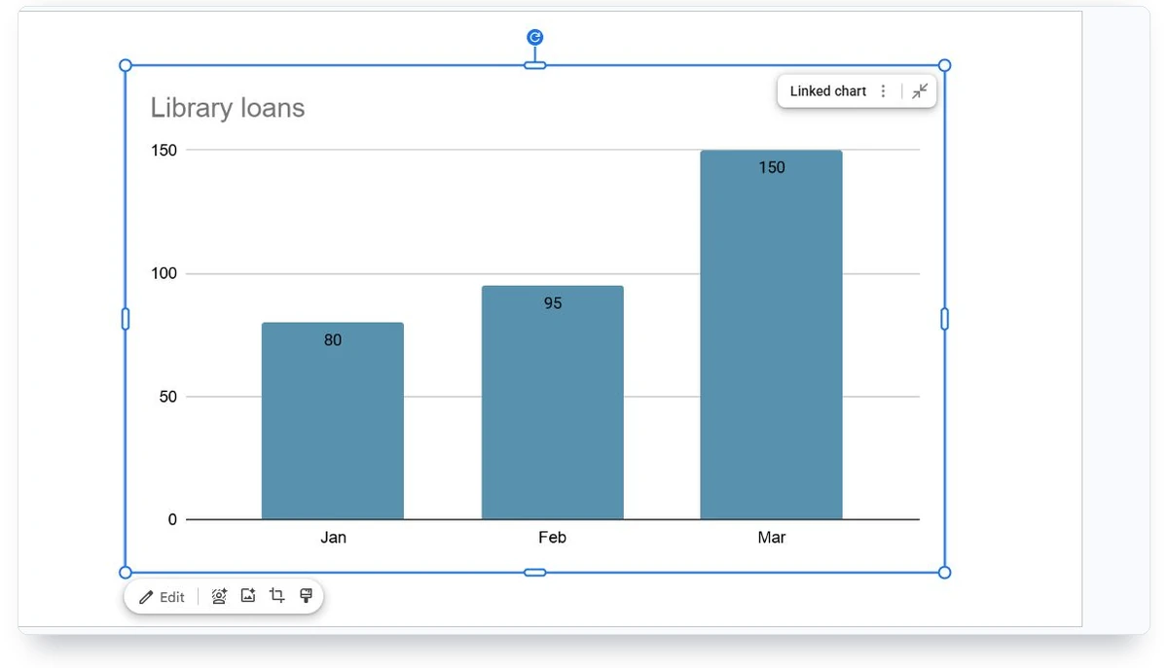Click the Mar bar in the chart
The image size is (1168, 668).
[771, 334]
